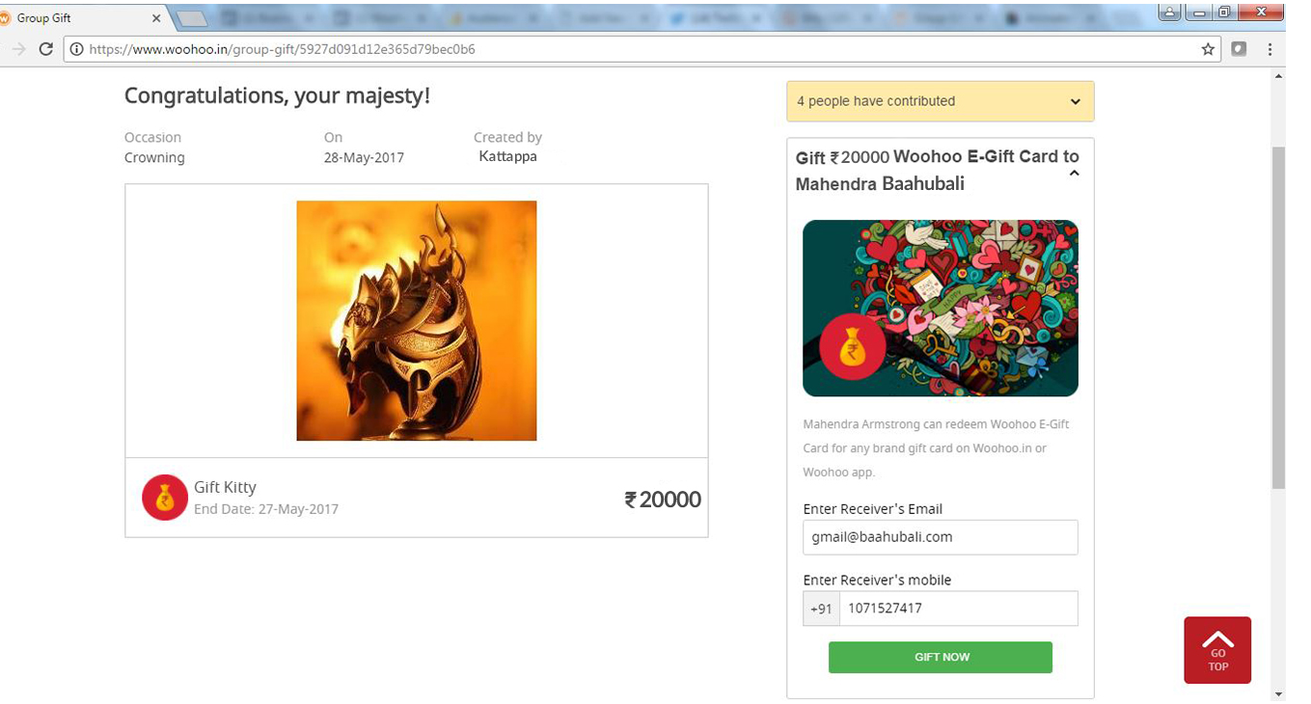
Task: Bookmark this page with the star icon
Action: 1208,49
